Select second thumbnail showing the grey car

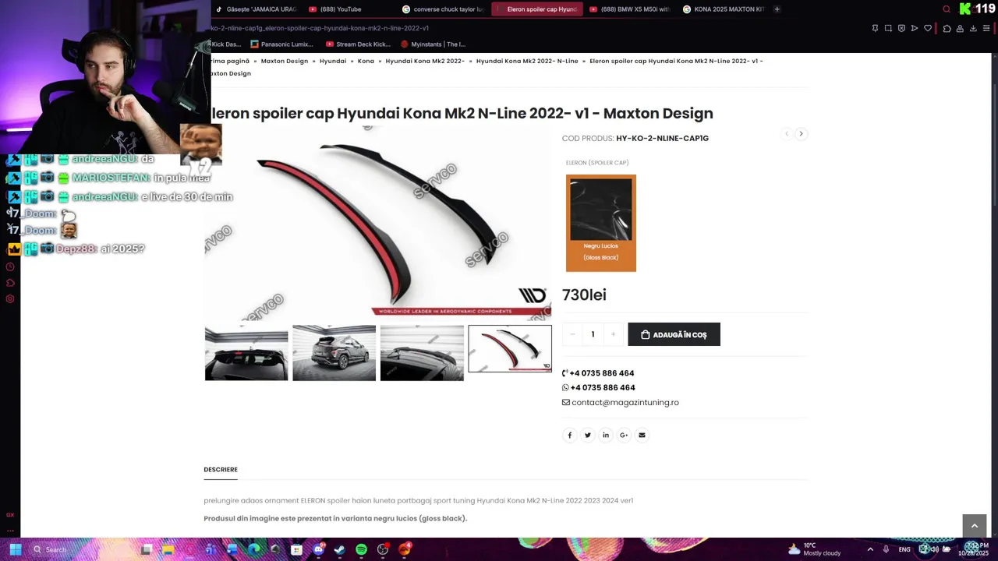[334, 353]
